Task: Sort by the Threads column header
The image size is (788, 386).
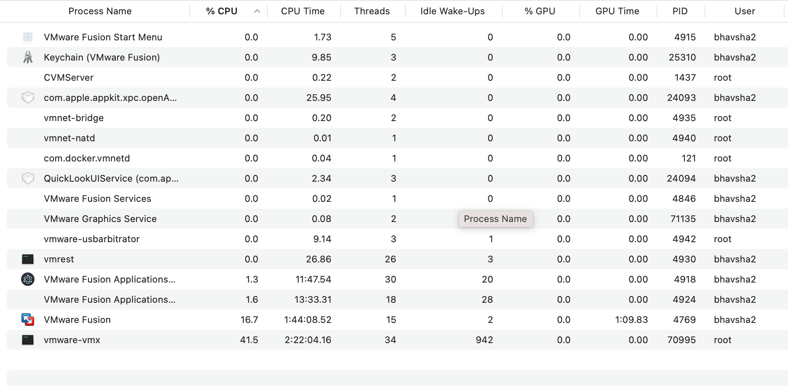Action: (372, 11)
